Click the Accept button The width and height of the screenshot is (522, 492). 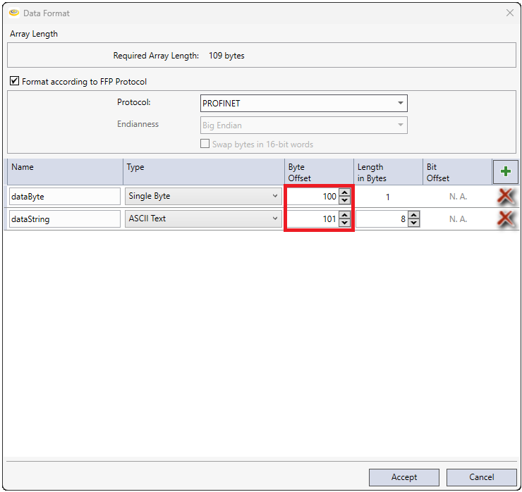pos(403,477)
